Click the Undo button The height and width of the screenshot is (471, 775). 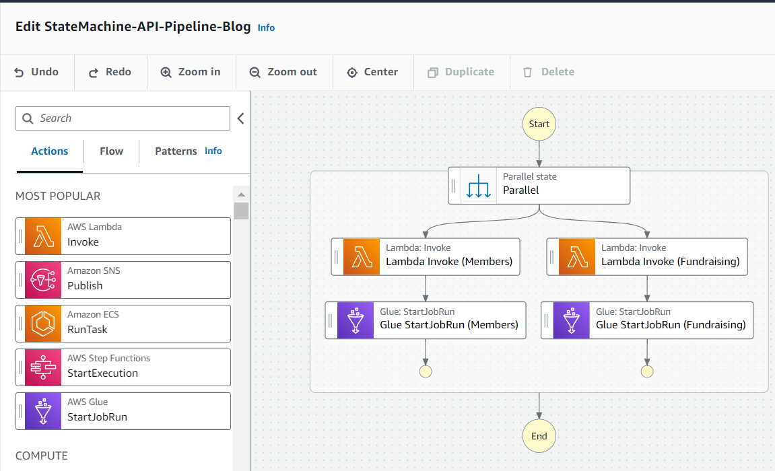[x=36, y=72]
